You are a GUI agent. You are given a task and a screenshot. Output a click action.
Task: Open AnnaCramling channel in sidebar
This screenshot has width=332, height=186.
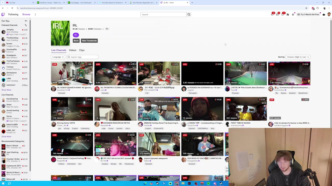tap(15, 112)
